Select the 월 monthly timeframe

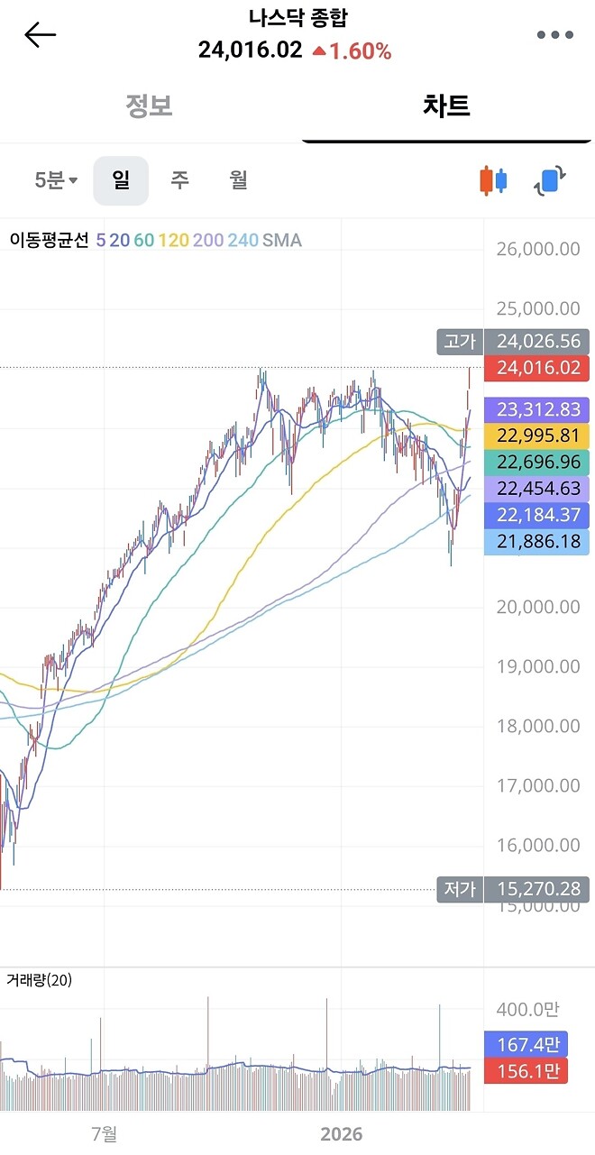pos(237,180)
